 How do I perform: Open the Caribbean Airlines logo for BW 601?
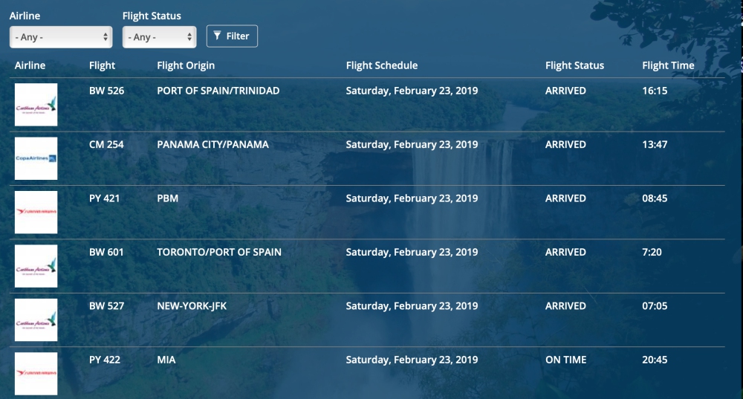(x=36, y=266)
